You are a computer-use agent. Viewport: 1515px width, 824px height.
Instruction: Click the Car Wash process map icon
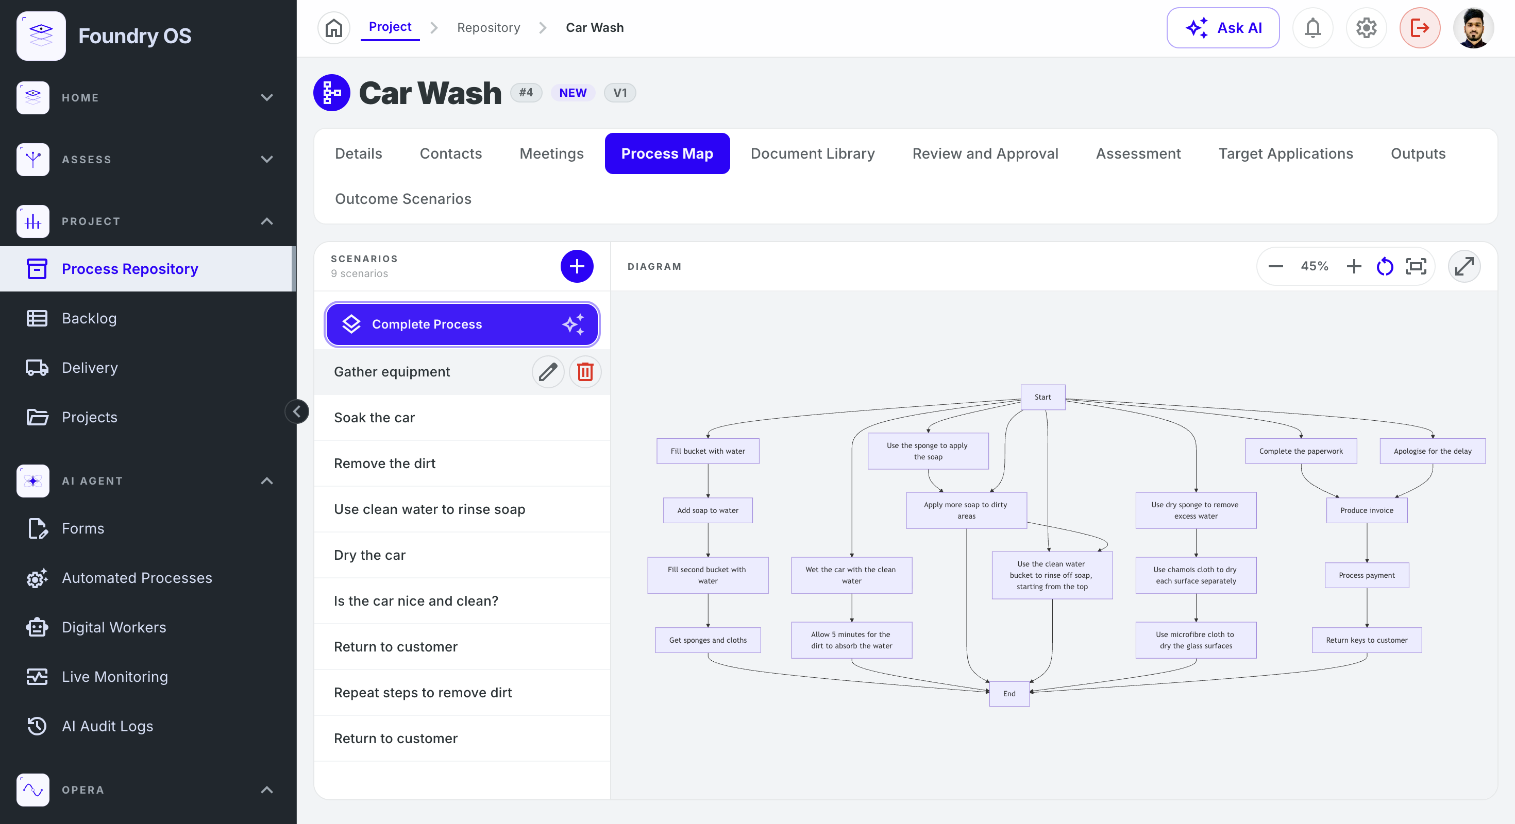tap(332, 93)
